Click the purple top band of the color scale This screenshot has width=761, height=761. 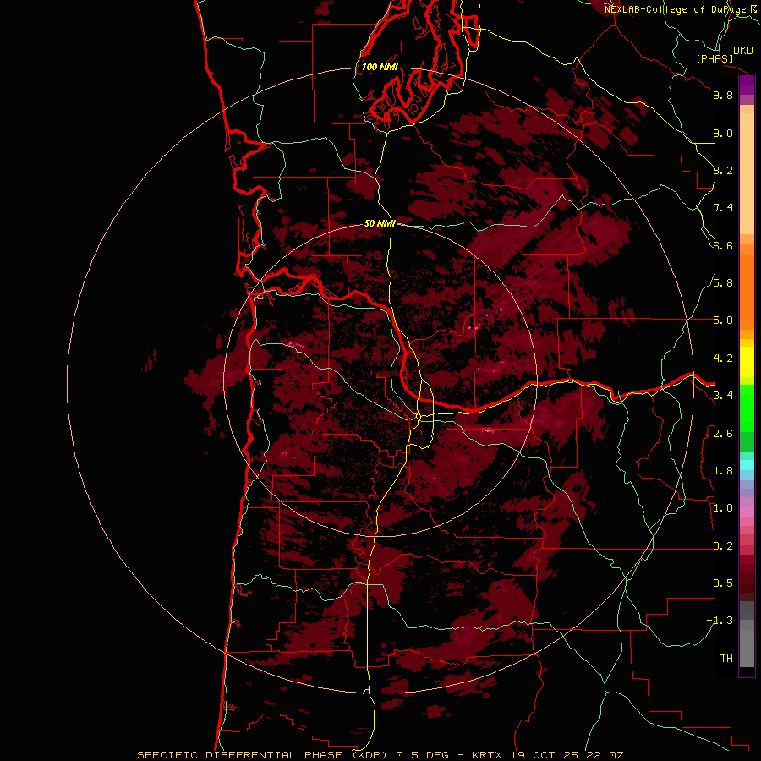(x=747, y=85)
